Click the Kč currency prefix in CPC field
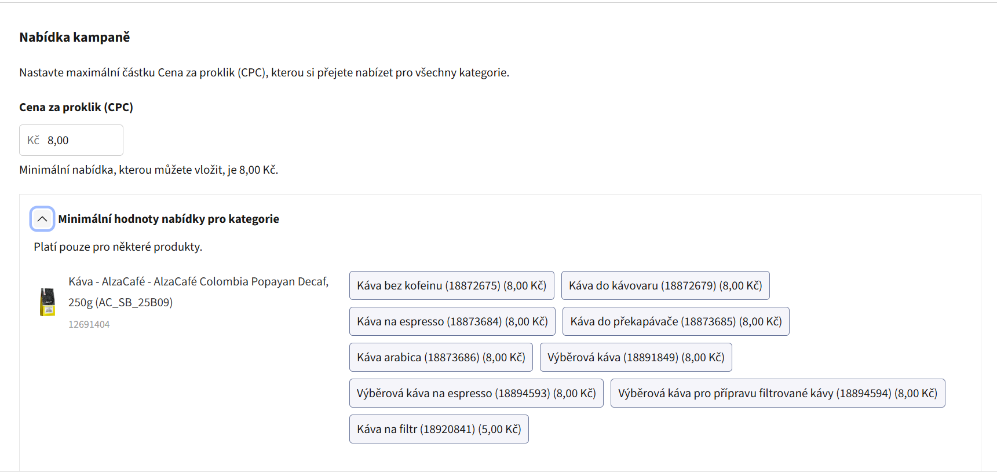 click(33, 140)
